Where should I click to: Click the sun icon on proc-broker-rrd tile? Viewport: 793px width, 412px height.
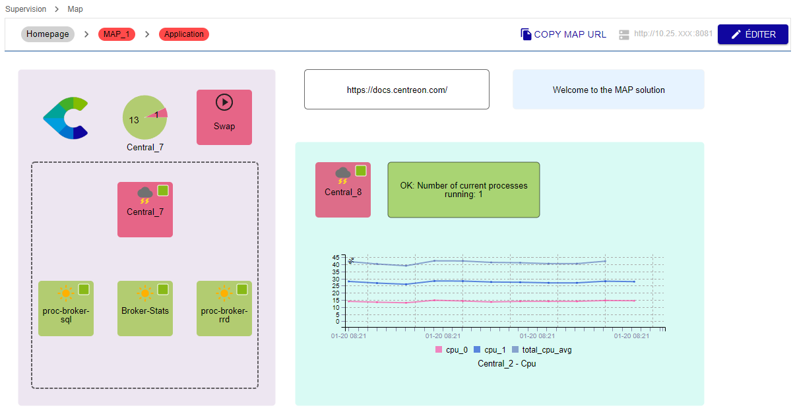(x=224, y=293)
